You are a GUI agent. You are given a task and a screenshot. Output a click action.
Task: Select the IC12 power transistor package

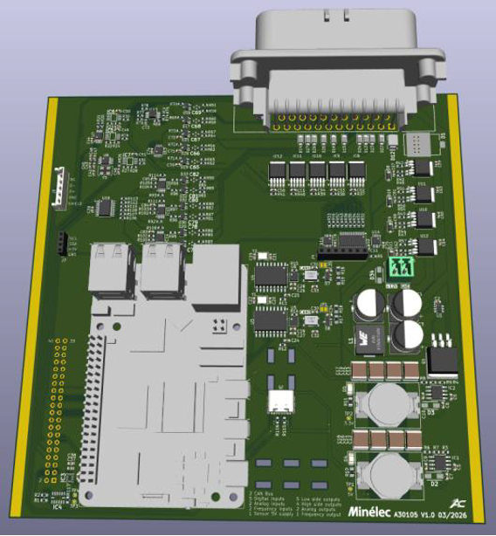(x=279, y=174)
